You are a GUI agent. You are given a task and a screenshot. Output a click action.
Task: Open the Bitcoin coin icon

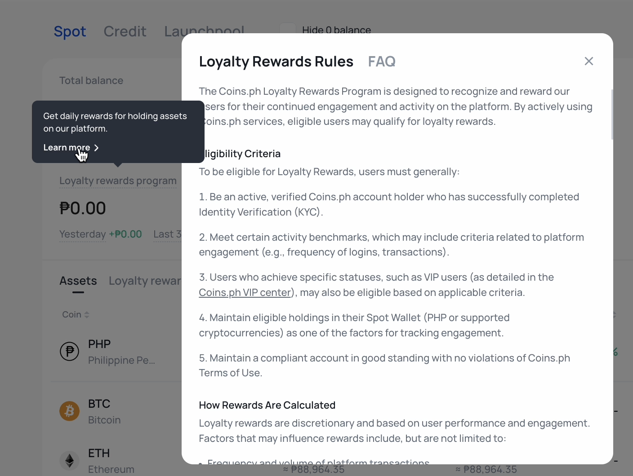point(70,411)
